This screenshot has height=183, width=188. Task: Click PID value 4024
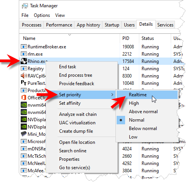127,149
